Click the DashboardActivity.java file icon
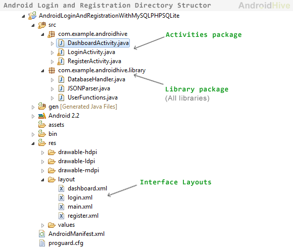 [x=61, y=43]
